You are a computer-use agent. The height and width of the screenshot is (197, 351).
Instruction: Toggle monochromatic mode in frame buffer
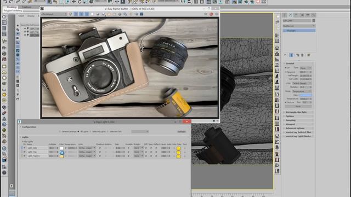tap(98, 14)
